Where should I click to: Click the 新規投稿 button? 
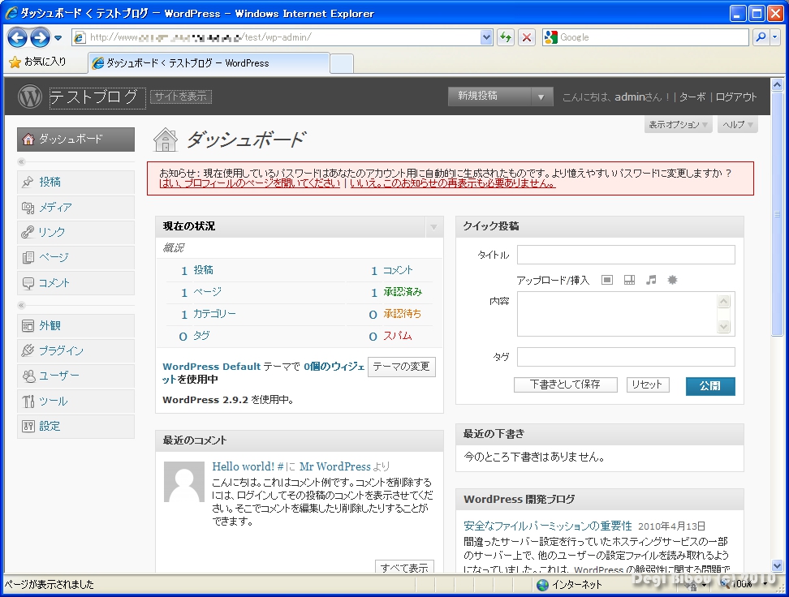coord(489,97)
